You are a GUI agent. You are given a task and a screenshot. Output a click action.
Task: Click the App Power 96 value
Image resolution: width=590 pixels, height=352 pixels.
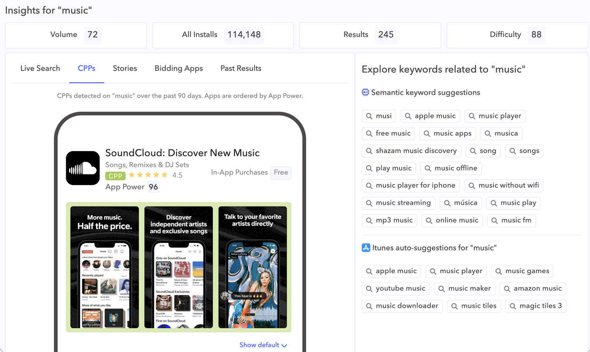(x=153, y=187)
